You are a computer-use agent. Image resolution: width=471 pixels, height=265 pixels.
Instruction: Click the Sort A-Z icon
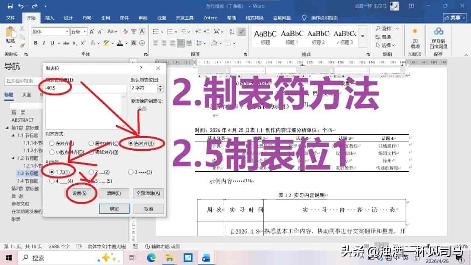coord(232,32)
